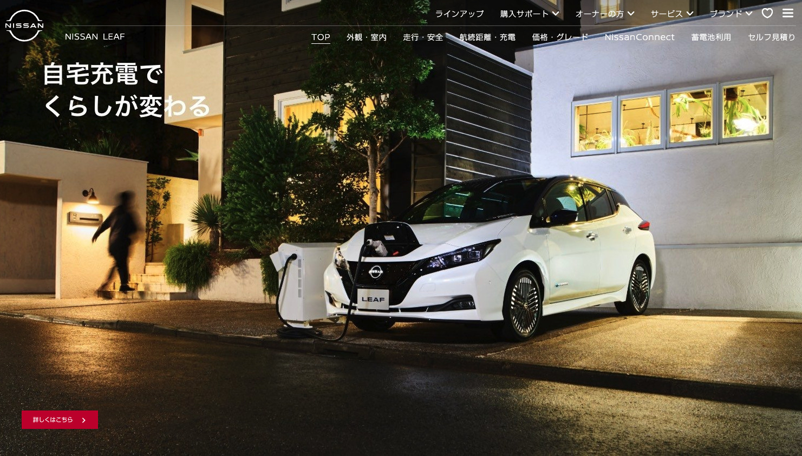Open the hamburger menu icon
802x456 pixels.
coord(788,13)
